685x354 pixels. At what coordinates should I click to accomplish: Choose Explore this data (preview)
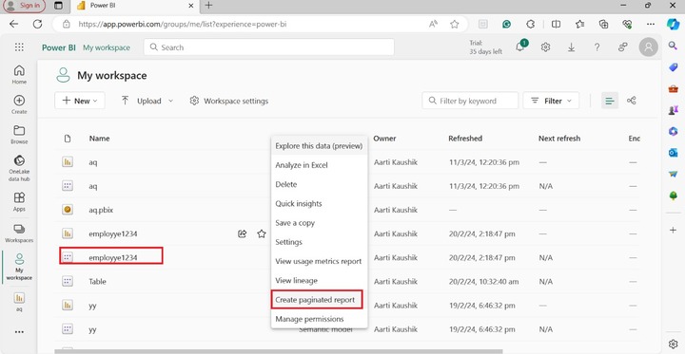(319, 146)
